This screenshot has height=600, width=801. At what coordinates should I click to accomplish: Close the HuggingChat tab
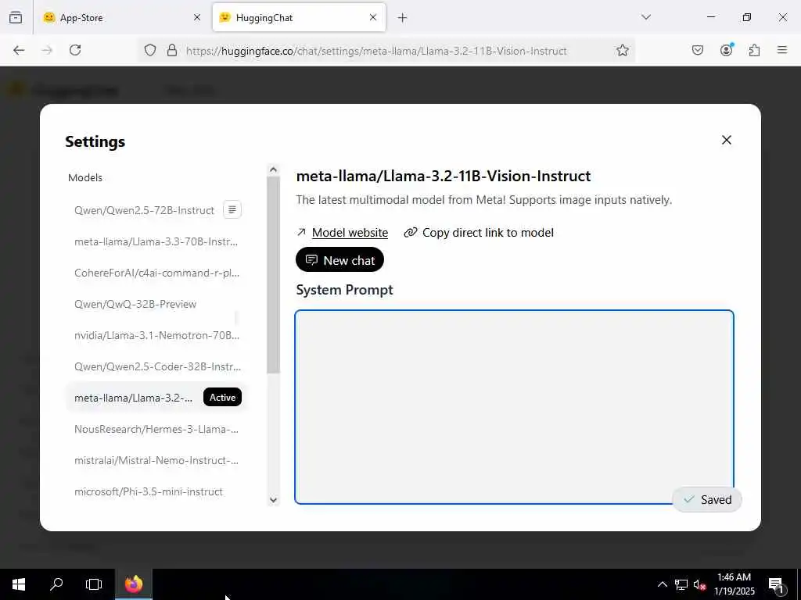click(x=373, y=17)
